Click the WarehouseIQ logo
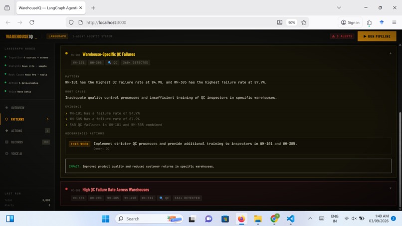The width and height of the screenshot is (402, 226). click(x=21, y=37)
